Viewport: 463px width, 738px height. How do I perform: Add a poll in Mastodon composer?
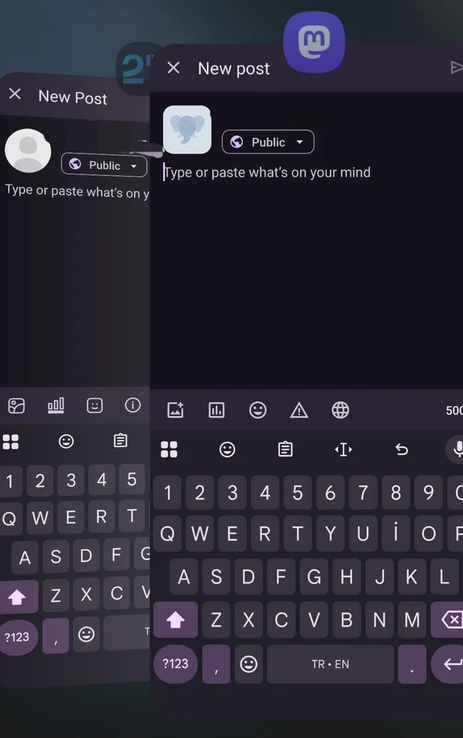point(216,410)
